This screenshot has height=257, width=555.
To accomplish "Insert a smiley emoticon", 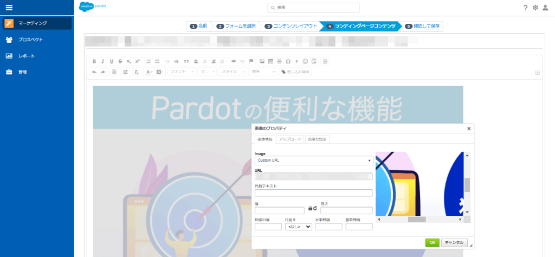I will 305,61.
